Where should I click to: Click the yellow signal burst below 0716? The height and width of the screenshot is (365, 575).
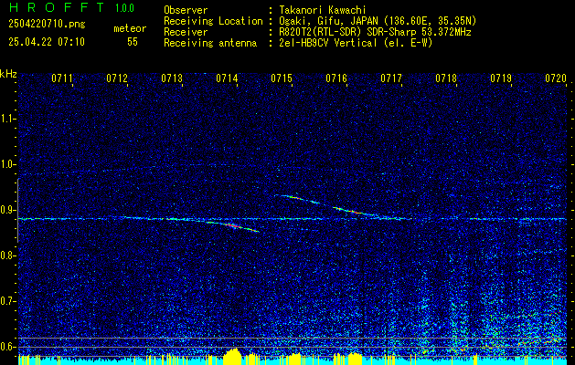coord(355,359)
